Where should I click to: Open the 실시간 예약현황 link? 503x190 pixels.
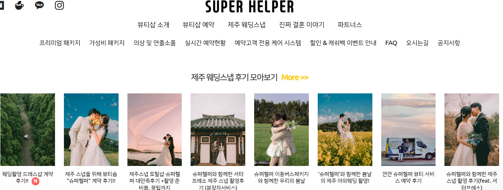point(205,43)
